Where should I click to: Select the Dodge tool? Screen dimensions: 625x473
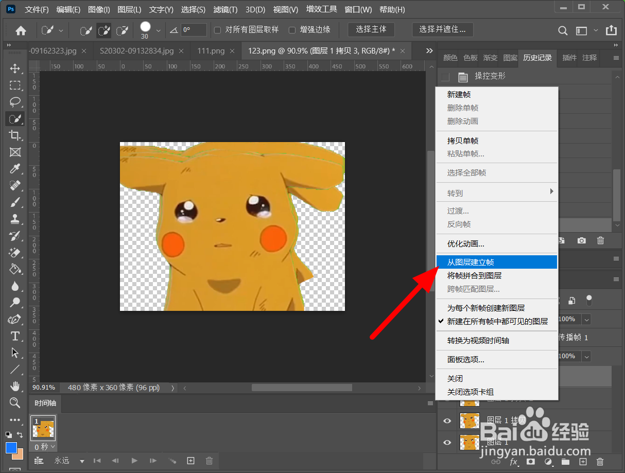pos(15,302)
